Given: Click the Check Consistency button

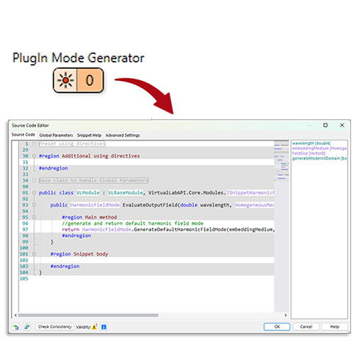Looking at the screenshot, I should 55,327.
